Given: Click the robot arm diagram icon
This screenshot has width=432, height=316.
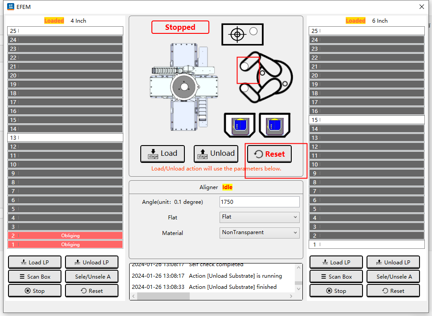Looking at the screenshot, I should point(265,77).
